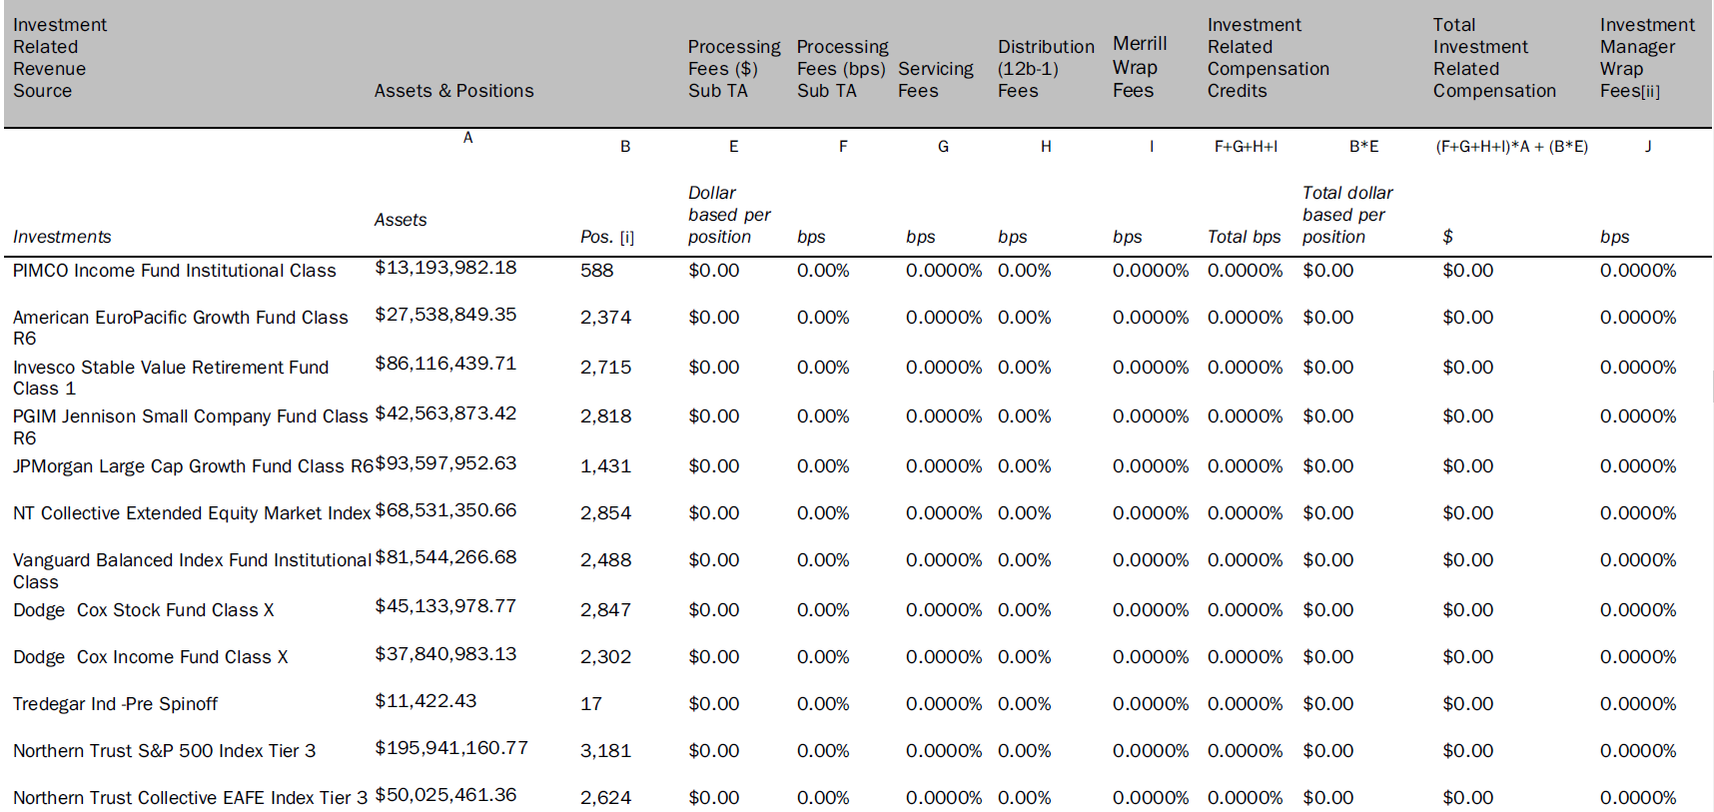Viewport: 1714px width, 812px height.
Task: Click the formula label 'B*E'
Action: 1363,147
